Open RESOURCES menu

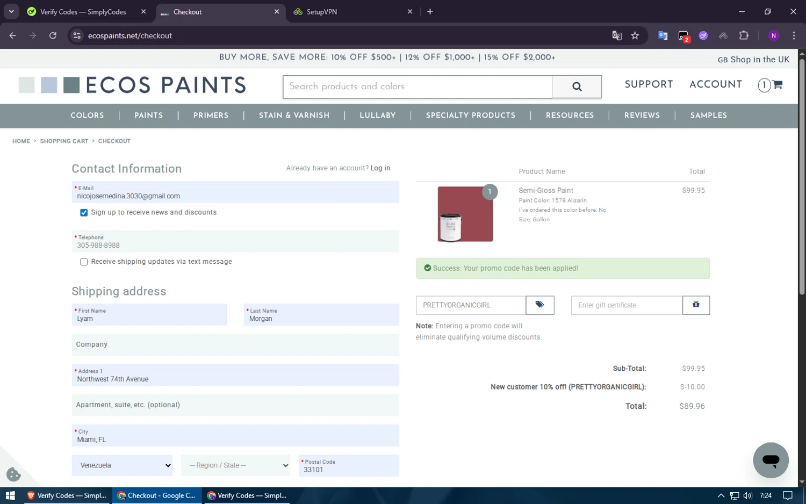(570, 116)
